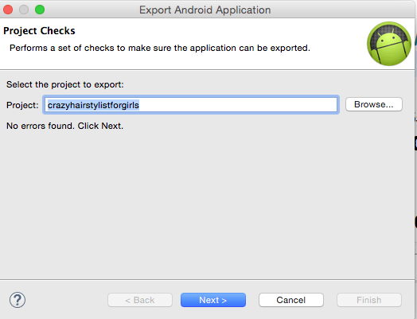Click the green Android robot logo

tap(389, 44)
